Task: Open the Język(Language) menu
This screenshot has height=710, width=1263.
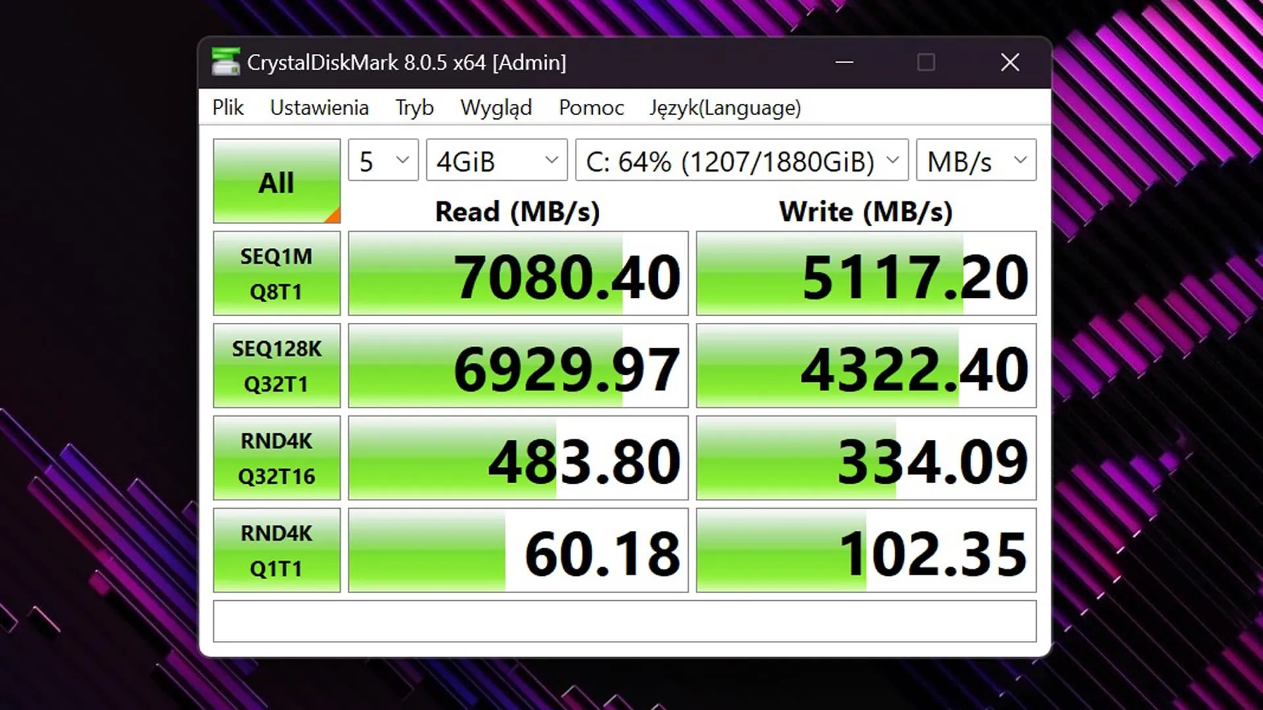Action: [x=725, y=107]
